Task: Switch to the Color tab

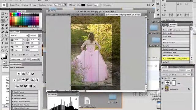Action: point(13,11)
